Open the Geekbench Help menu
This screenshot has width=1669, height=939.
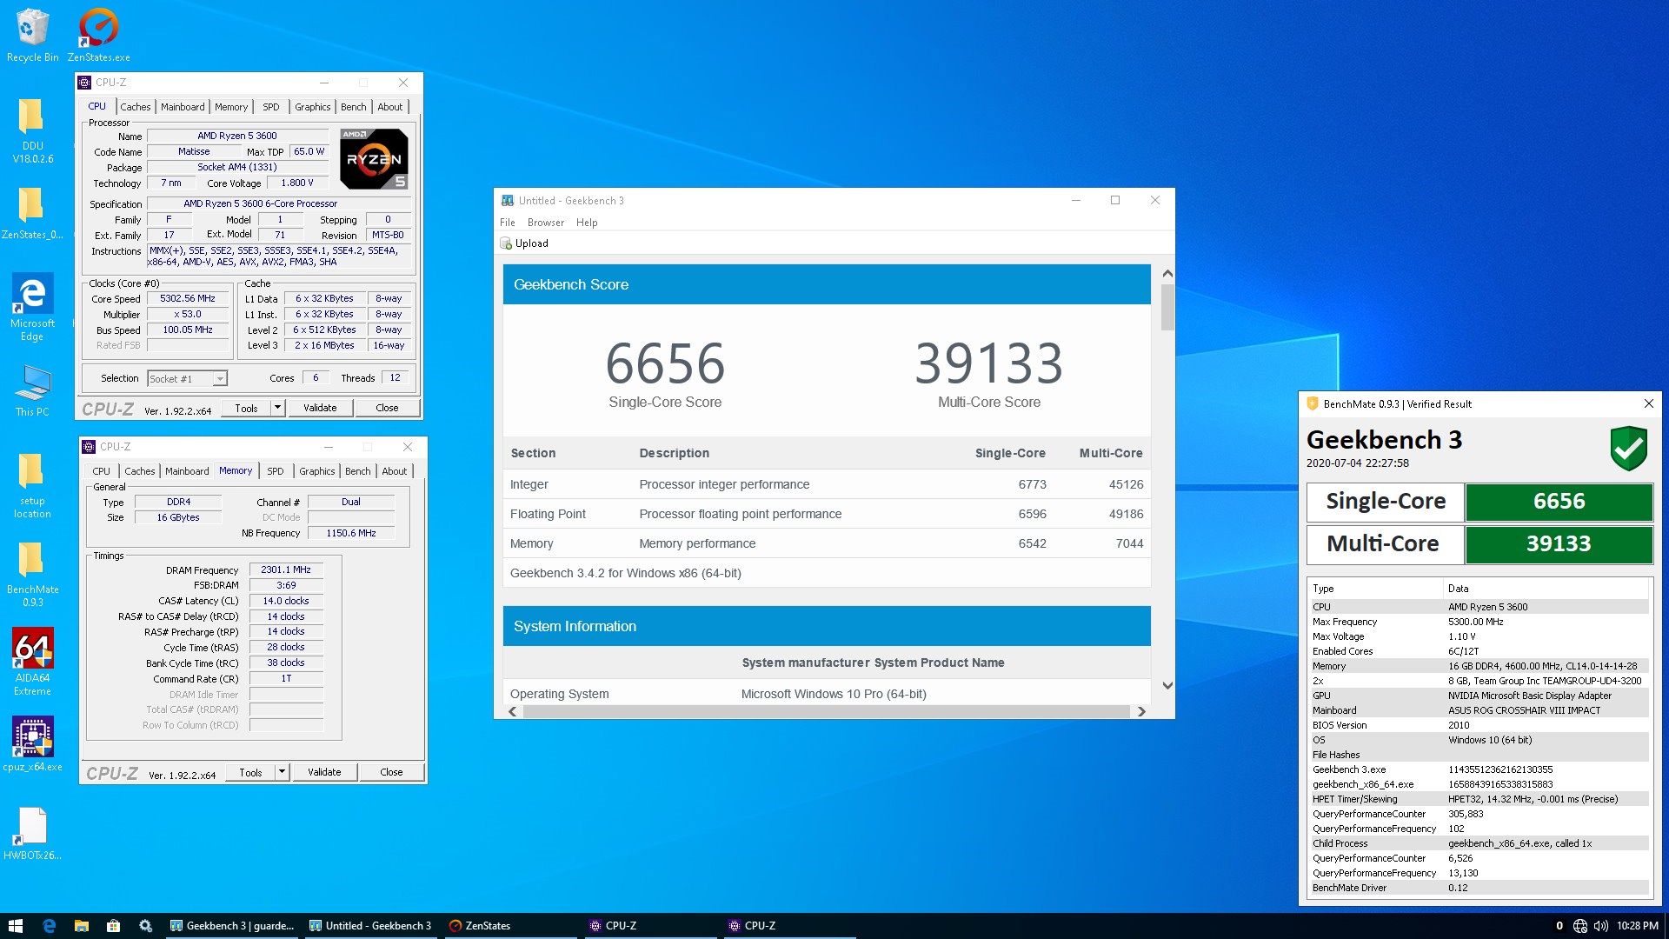point(587,223)
